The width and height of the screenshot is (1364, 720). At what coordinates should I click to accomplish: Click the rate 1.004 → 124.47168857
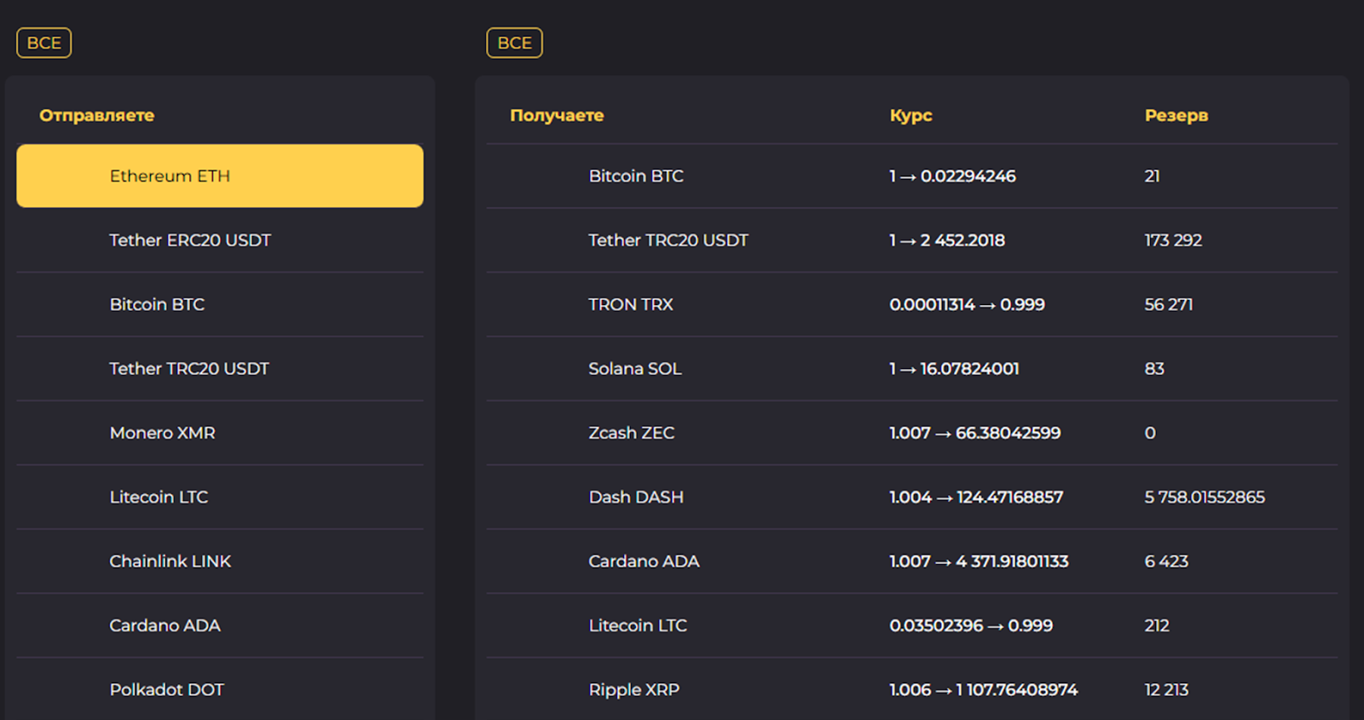click(x=976, y=497)
